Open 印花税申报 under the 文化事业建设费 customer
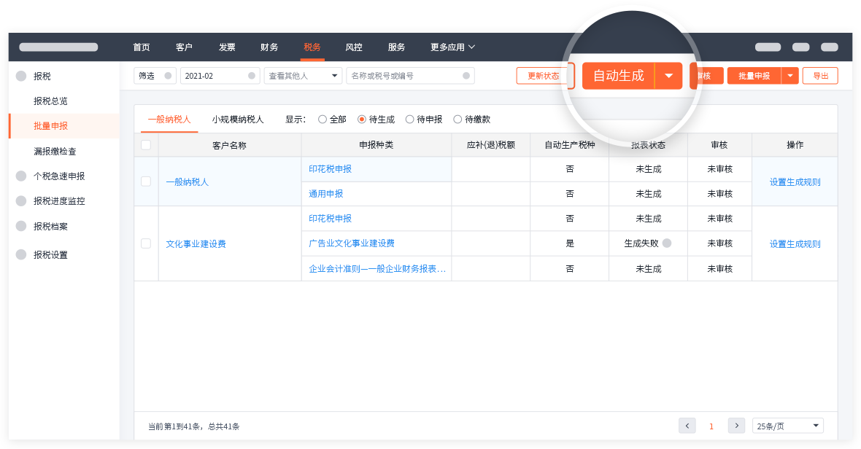Image resolution: width=861 pixels, height=449 pixels. 330,218
